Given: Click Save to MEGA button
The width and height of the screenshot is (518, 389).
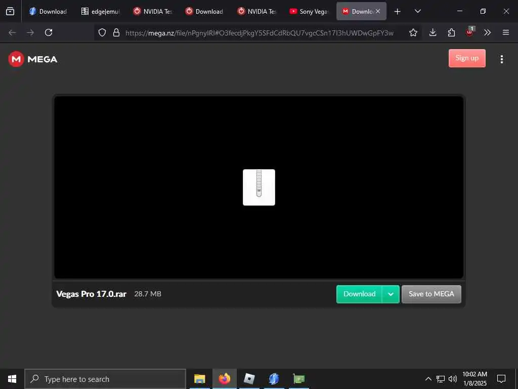Looking at the screenshot, I should pyautogui.click(x=431, y=294).
